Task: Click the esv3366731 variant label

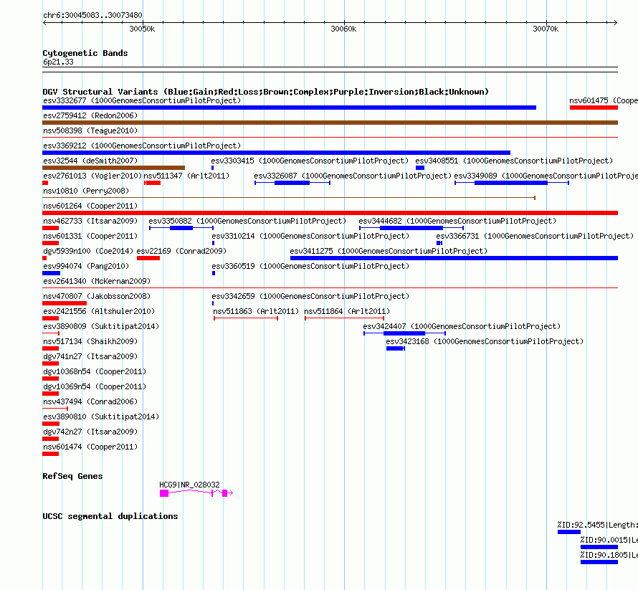Action: click(535, 236)
